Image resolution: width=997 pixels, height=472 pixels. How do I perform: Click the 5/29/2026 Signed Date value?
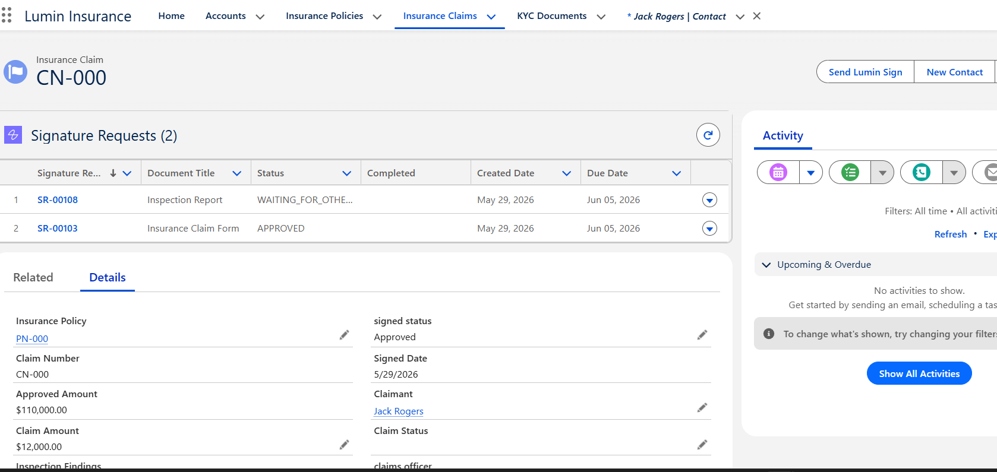pos(396,375)
